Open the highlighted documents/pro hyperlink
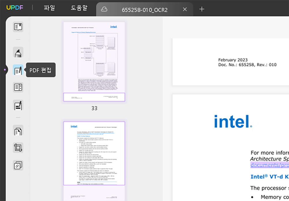Screen dimensions: 289x201 point(270,165)
